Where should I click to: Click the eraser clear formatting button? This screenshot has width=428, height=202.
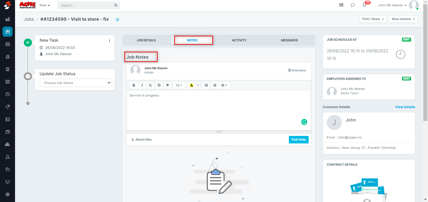click(x=168, y=85)
